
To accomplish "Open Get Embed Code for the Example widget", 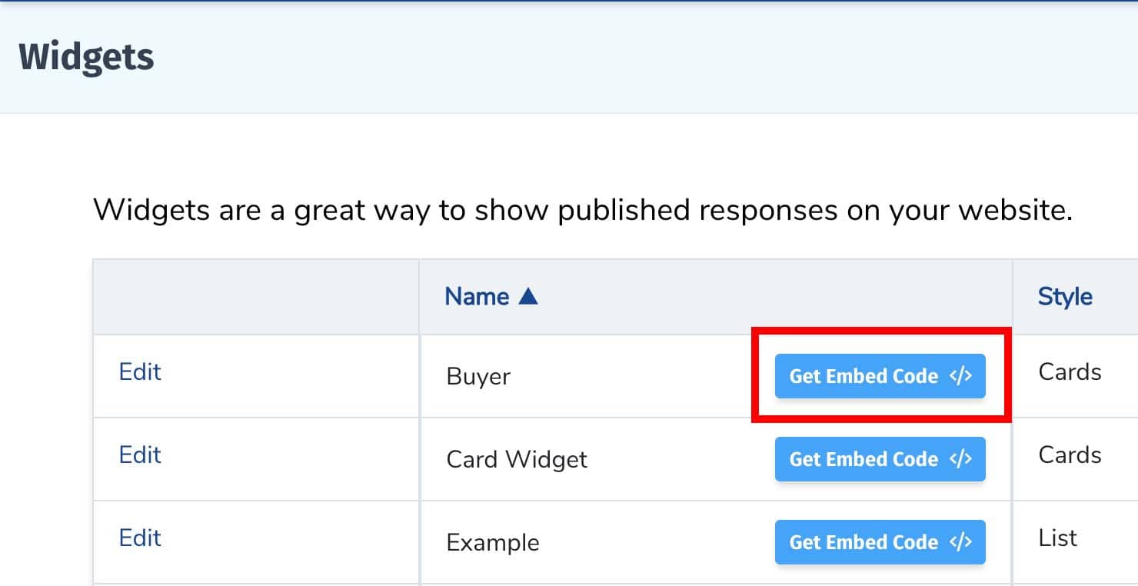I will pos(880,542).
